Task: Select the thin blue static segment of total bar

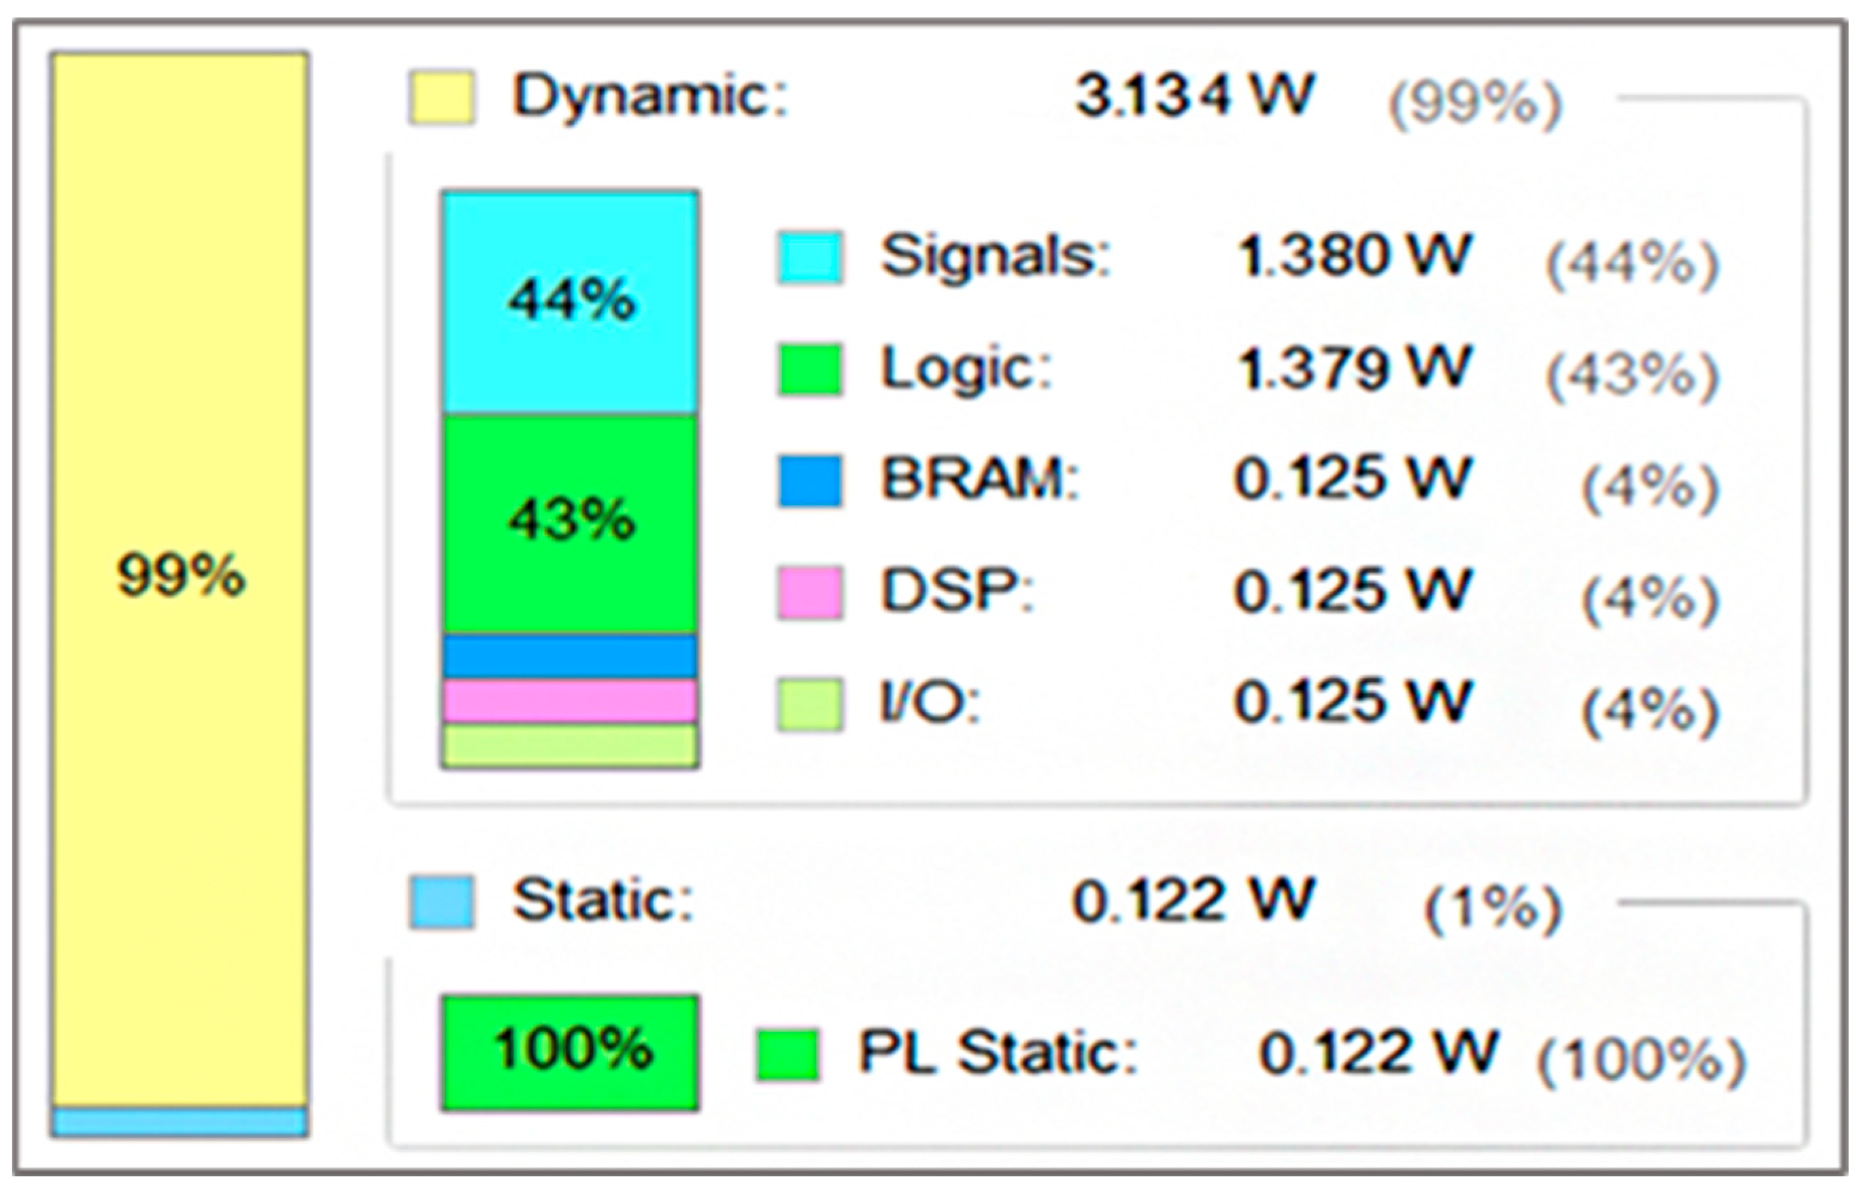Action: [x=180, y=1122]
